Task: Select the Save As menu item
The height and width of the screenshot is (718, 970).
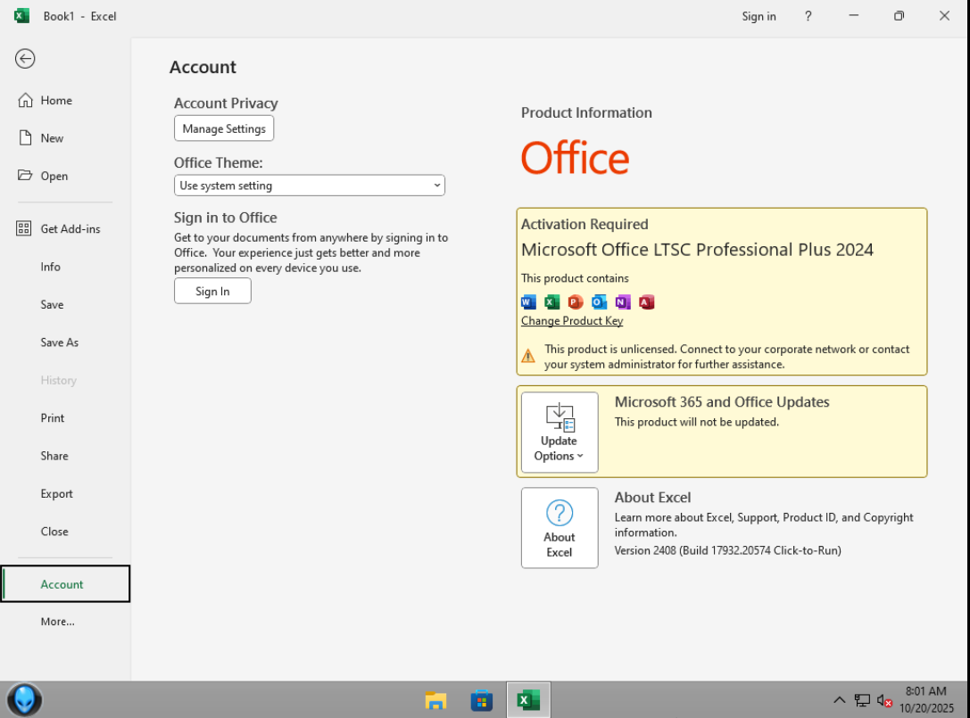Action: [x=60, y=342]
